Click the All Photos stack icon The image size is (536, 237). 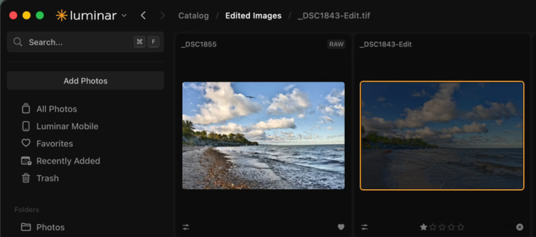26,108
